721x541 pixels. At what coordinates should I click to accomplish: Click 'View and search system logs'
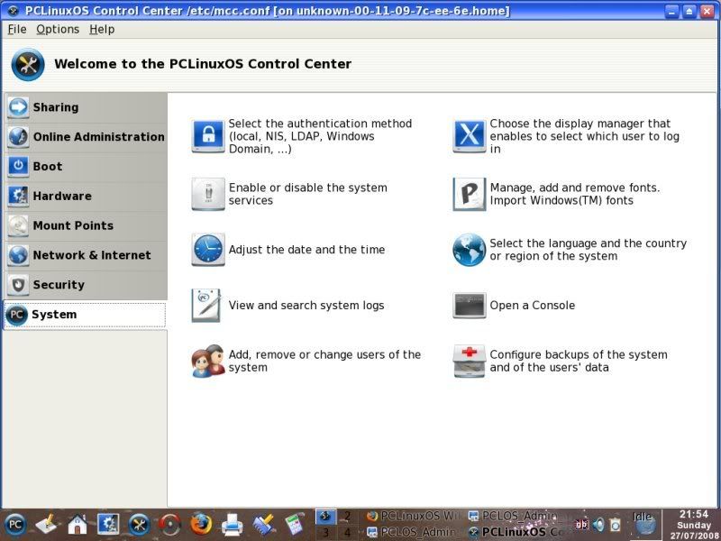pos(306,306)
